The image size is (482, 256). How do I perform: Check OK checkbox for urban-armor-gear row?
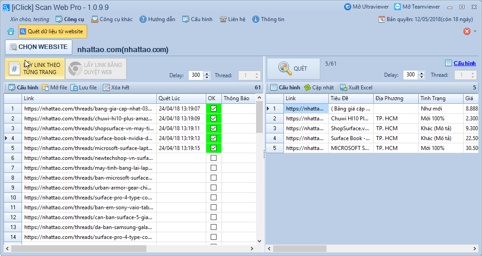[x=214, y=187]
